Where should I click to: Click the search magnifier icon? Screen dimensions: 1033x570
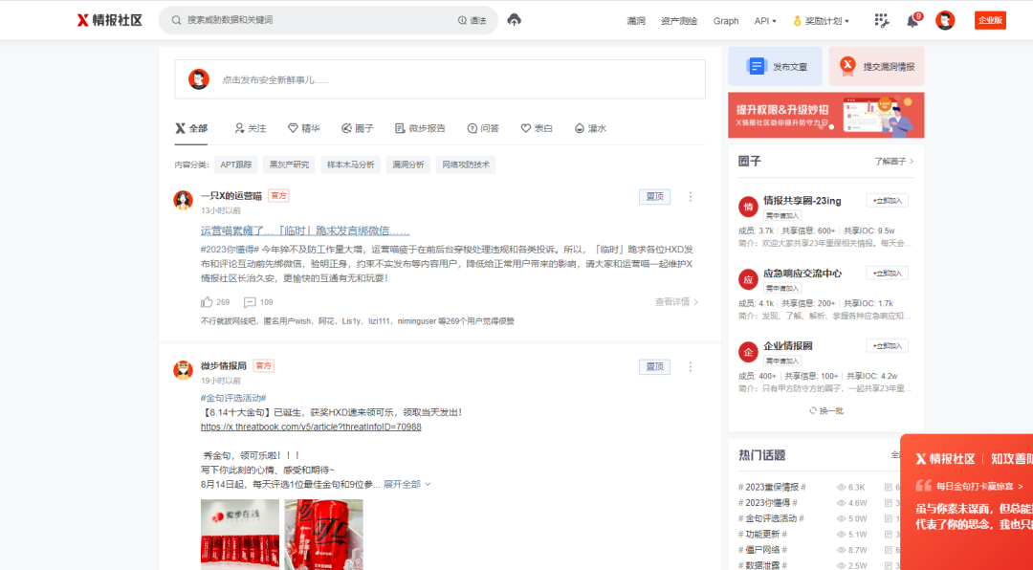[177, 20]
